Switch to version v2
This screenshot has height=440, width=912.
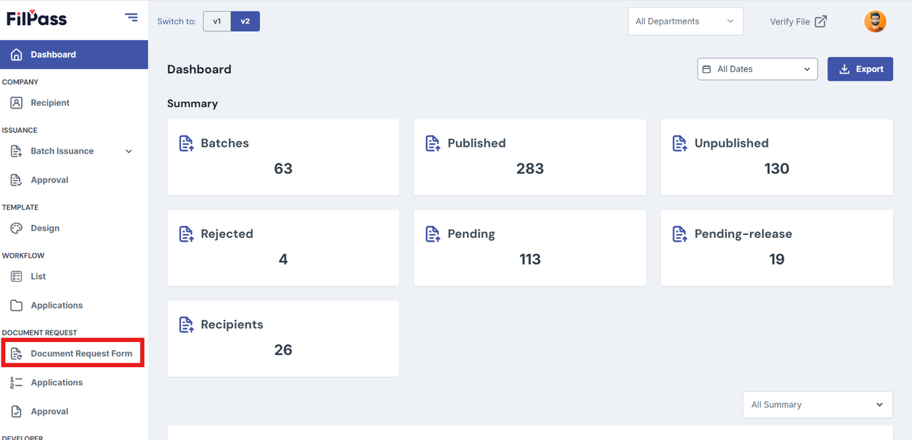tap(245, 21)
